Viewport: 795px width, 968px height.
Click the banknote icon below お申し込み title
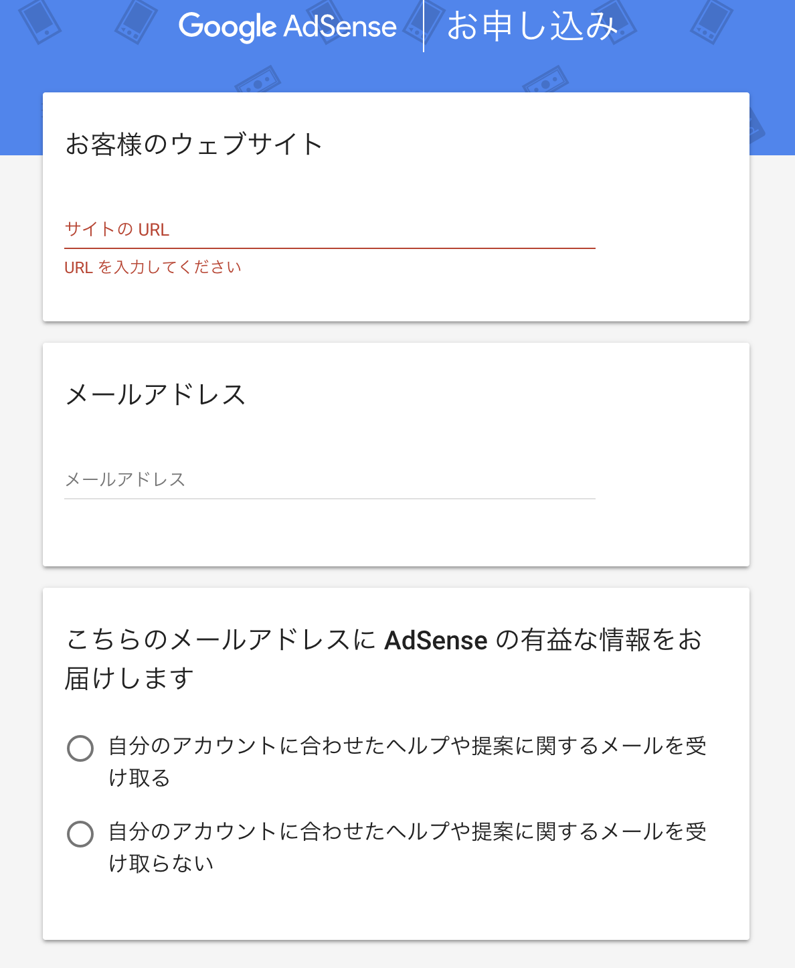[545, 80]
